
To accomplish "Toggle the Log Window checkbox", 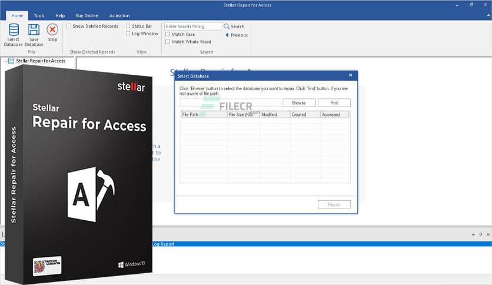I will pyautogui.click(x=128, y=34).
